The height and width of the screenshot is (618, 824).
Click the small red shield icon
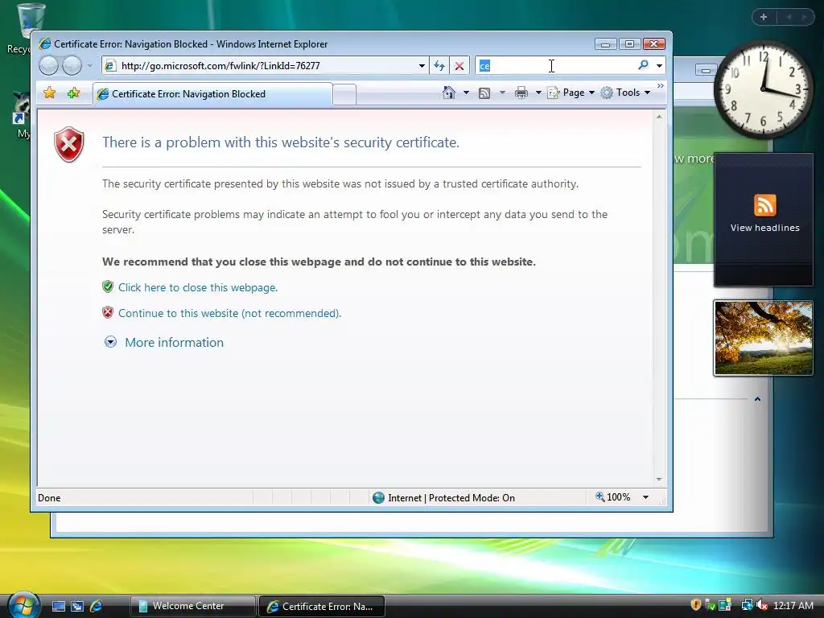click(x=108, y=312)
